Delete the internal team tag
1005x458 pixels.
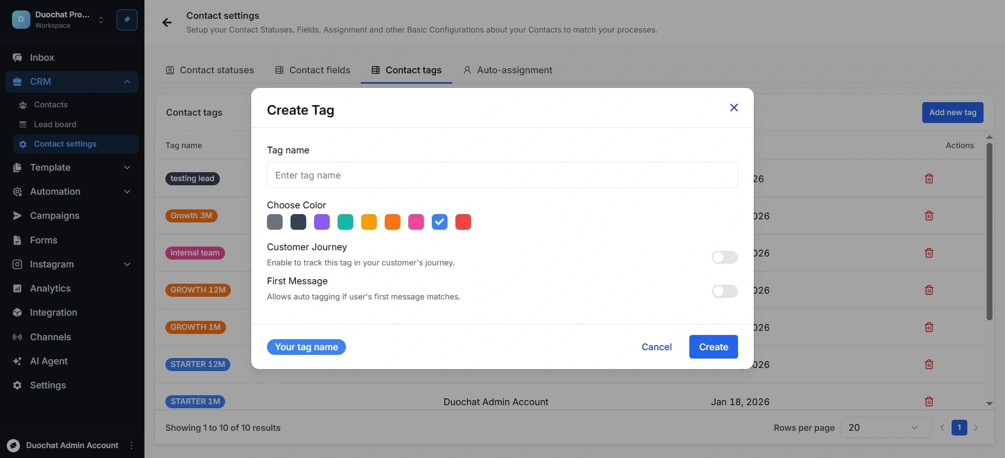(929, 253)
